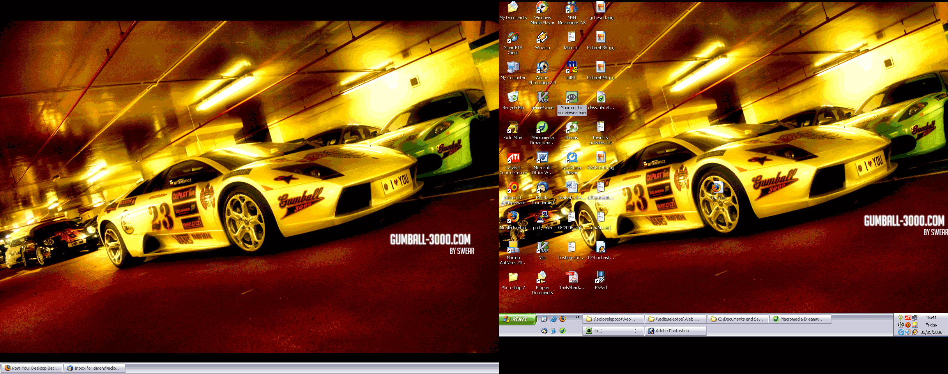Open the My Documents desktop icon
Viewport: 948px width, 374px height.
click(513, 11)
